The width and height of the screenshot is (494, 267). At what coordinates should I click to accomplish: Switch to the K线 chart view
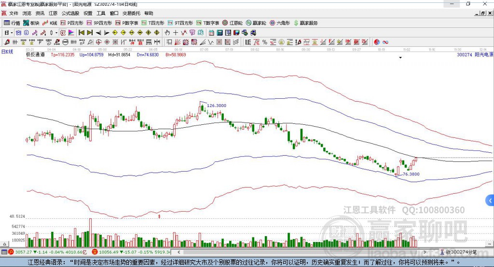50,23
